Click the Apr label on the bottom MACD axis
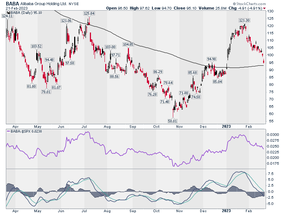Viewport: 285px width, 214px height. pos(15,211)
